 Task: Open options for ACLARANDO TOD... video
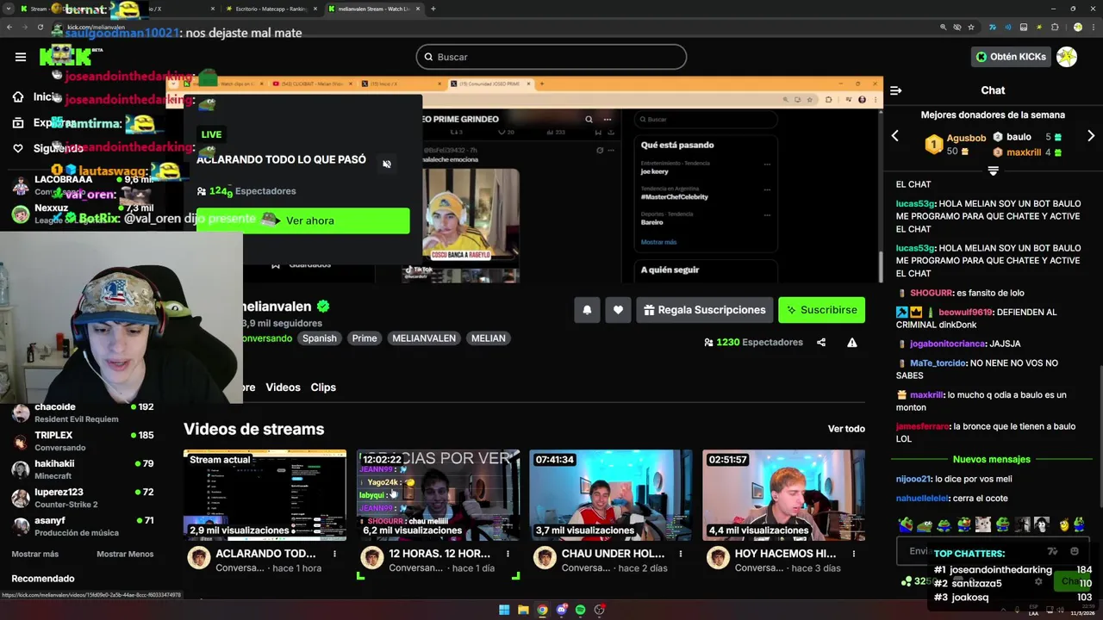pyautogui.click(x=334, y=554)
